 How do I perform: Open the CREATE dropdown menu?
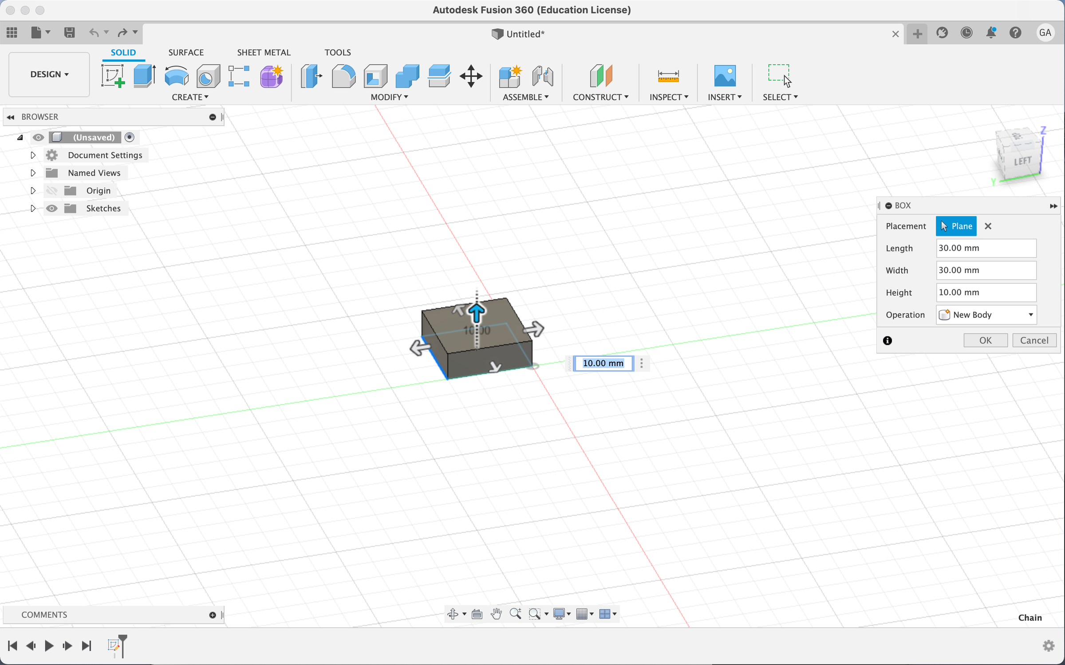click(x=190, y=97)
